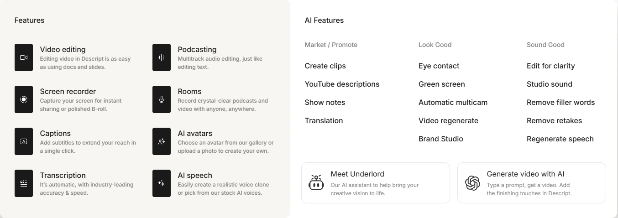
Task: Select Green screen option
Action: (442, 84)
